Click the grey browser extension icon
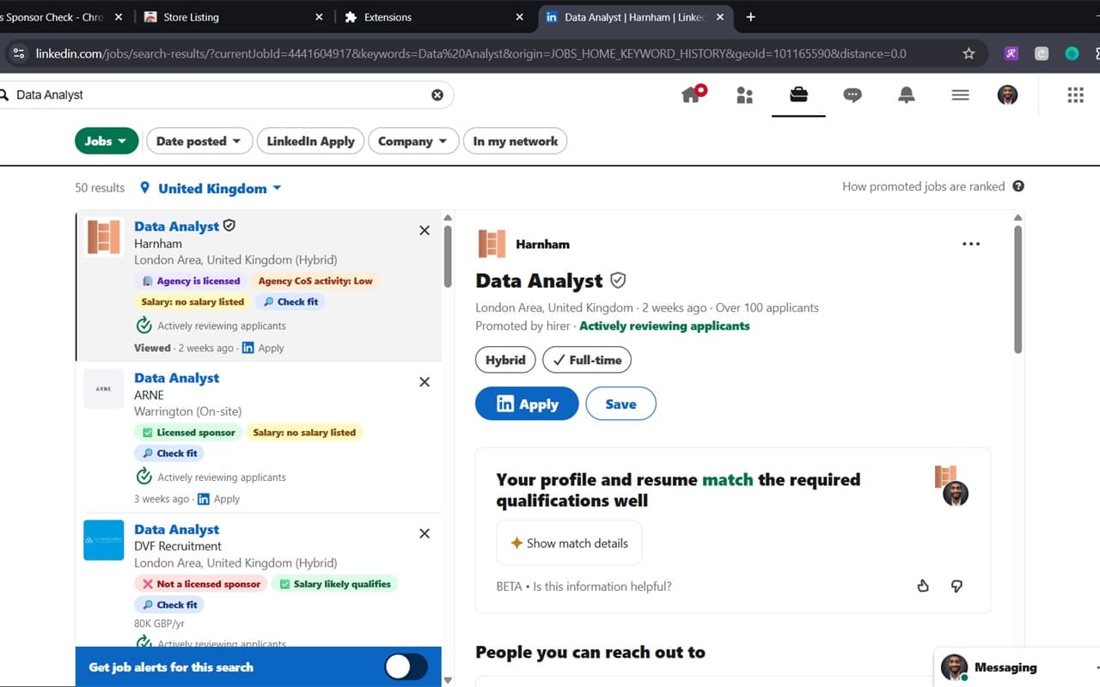This screenshot has width=1100, height=687. [1042, 53]
